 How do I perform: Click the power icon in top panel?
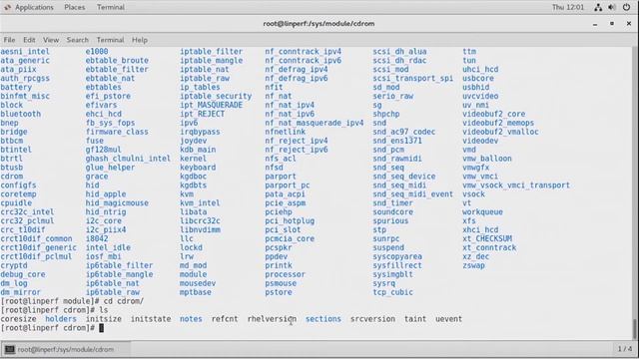click(626, 7)
